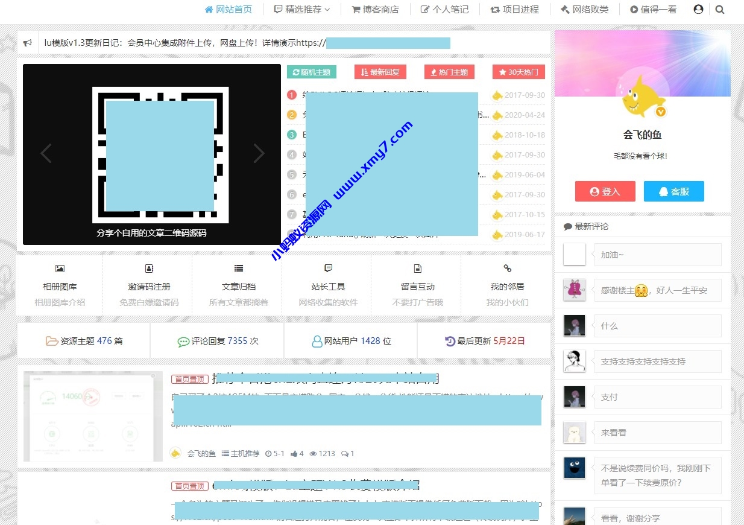The image size is (744, 525).
Task: Click the user account icon in the navbar
Action: point(698,9)
